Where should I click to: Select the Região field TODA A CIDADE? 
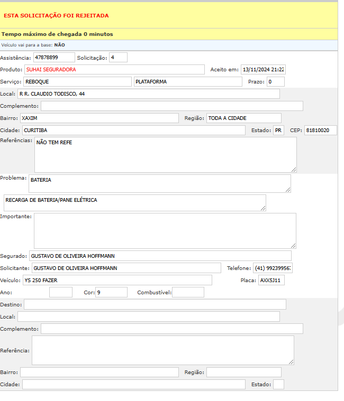click(x=243, y=118)
